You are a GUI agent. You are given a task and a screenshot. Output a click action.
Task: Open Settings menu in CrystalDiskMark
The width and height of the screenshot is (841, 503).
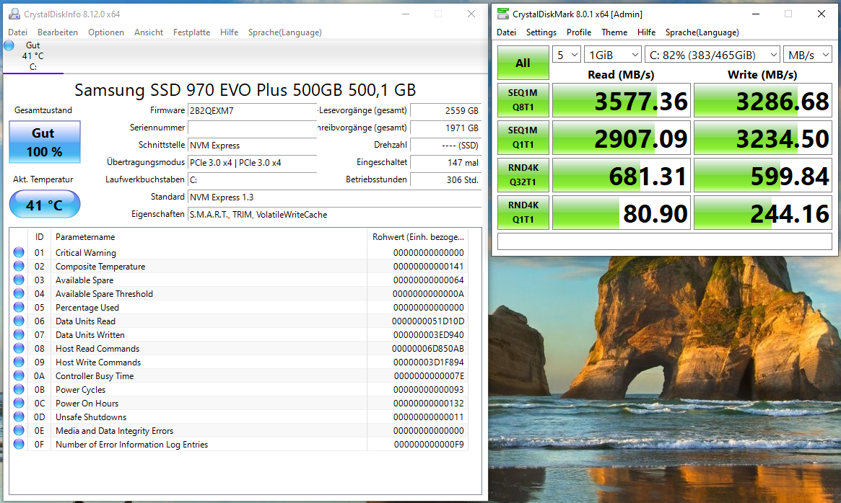tap(541, 32)
